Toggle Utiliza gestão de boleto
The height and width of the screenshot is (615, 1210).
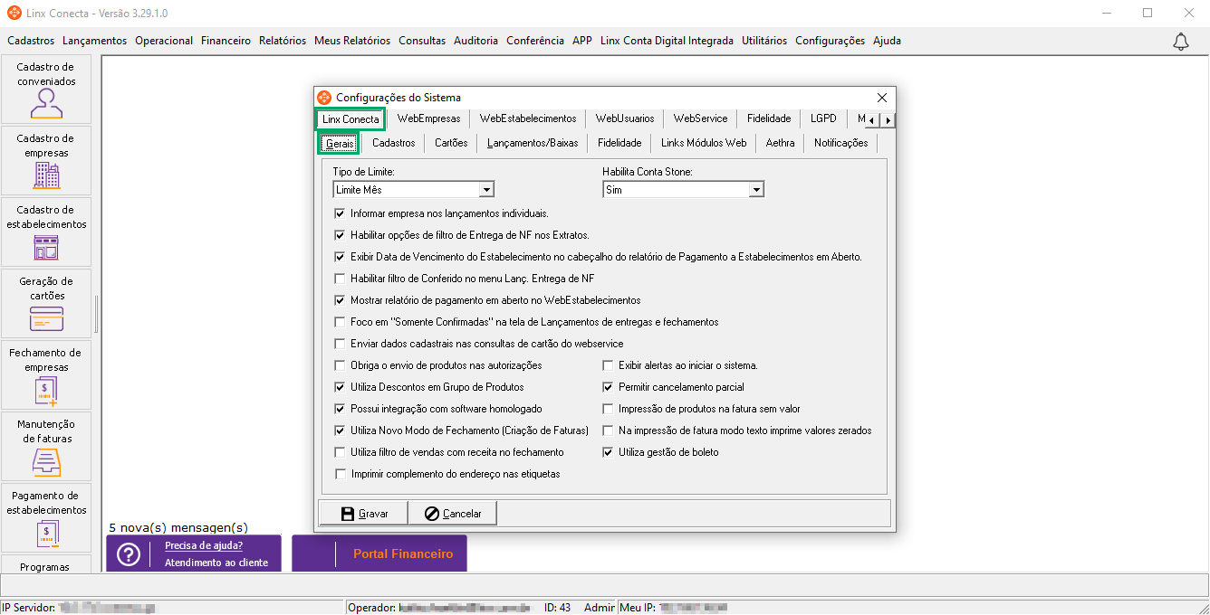click(609, 452)
